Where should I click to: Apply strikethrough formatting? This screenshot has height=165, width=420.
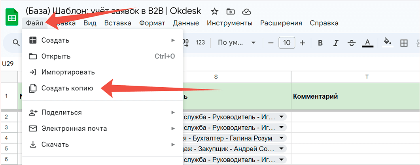pyautogui.click(x=352, y=43)
